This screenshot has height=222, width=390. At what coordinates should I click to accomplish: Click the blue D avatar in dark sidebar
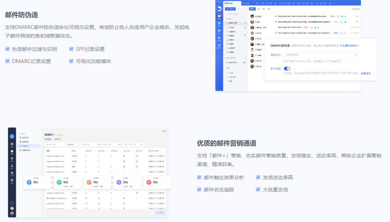[12, 136]
